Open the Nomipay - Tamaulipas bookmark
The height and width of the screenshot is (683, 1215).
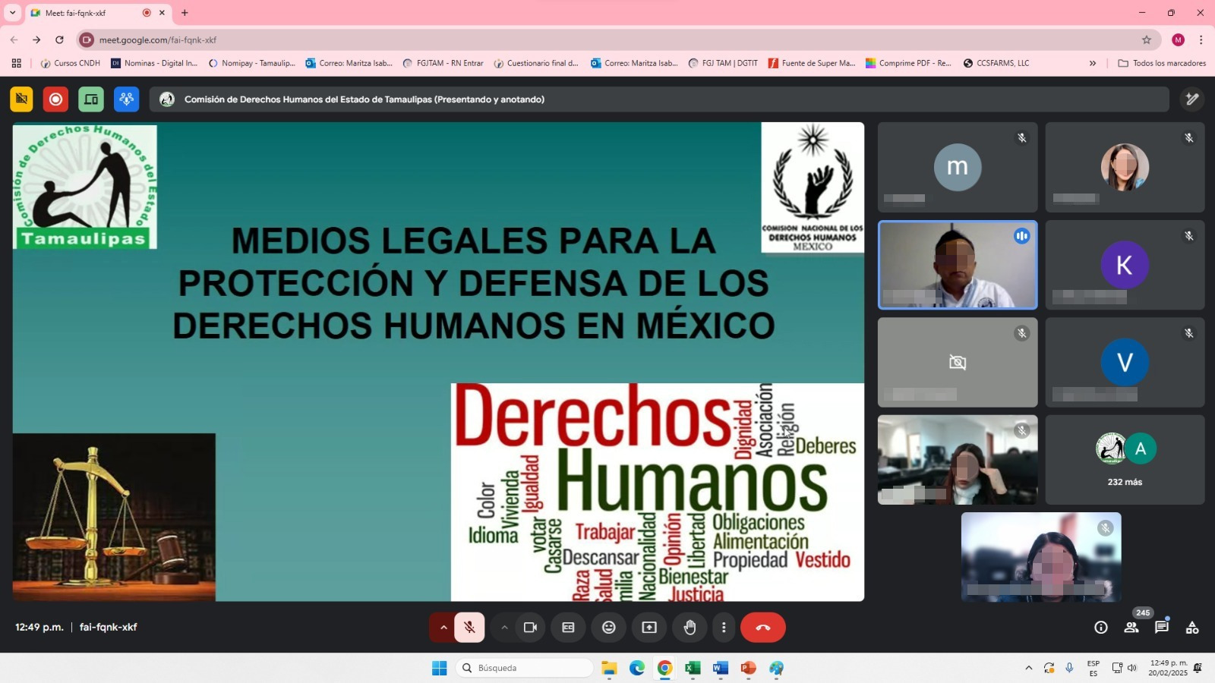click(251, 63)
